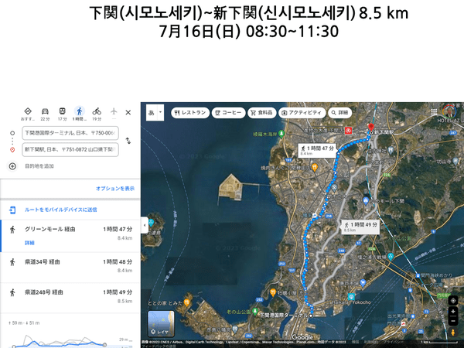The image size is (464, 348).
Task: Select the transit train travel mode
Action: pyautogui.click(x=62, y=112)
